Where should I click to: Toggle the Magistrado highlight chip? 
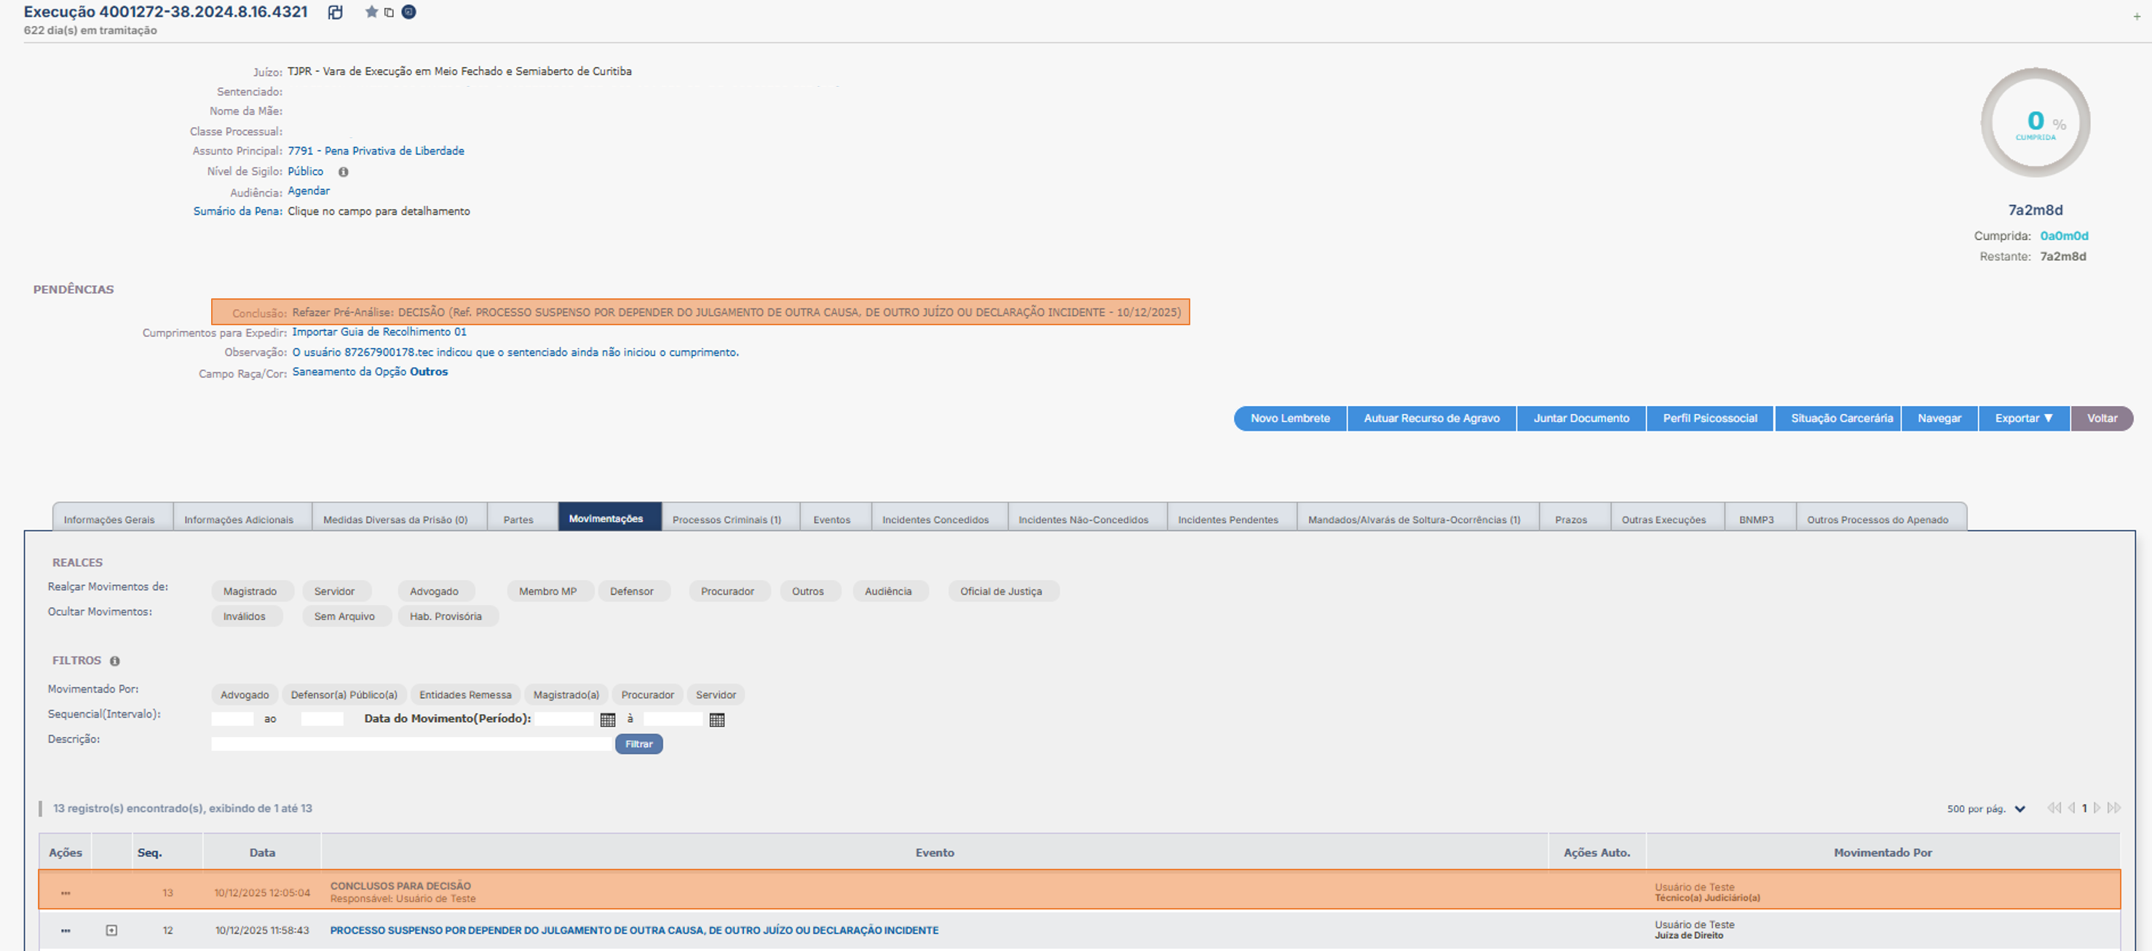click(250, 591)
